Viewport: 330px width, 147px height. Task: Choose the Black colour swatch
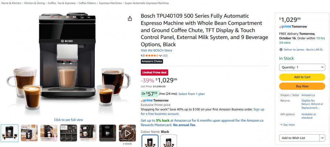click(150, 141)
